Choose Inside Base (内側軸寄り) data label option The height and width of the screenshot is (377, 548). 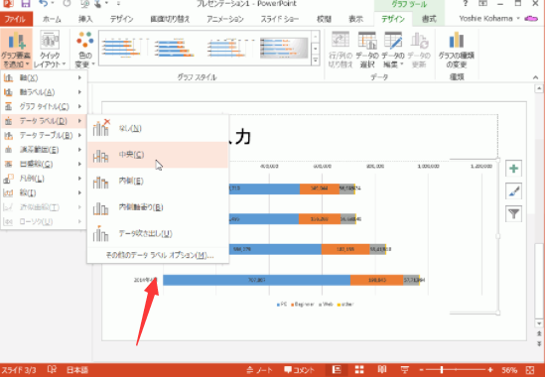click(x=158, y=207)
